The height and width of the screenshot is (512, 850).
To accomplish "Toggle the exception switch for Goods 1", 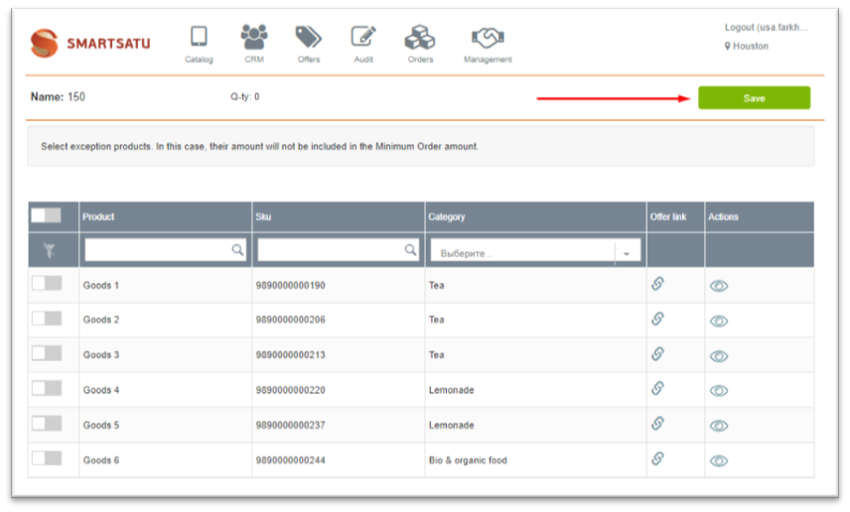I will 47,284.
